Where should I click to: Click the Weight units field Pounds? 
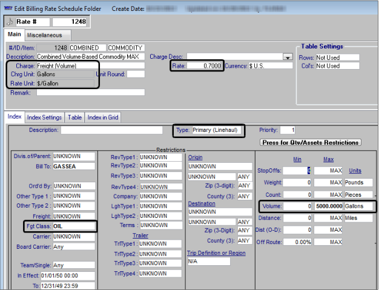click(358, 182)
